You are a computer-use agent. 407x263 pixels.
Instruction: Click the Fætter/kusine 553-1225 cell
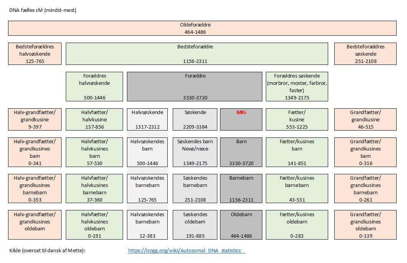pos(297,119)
